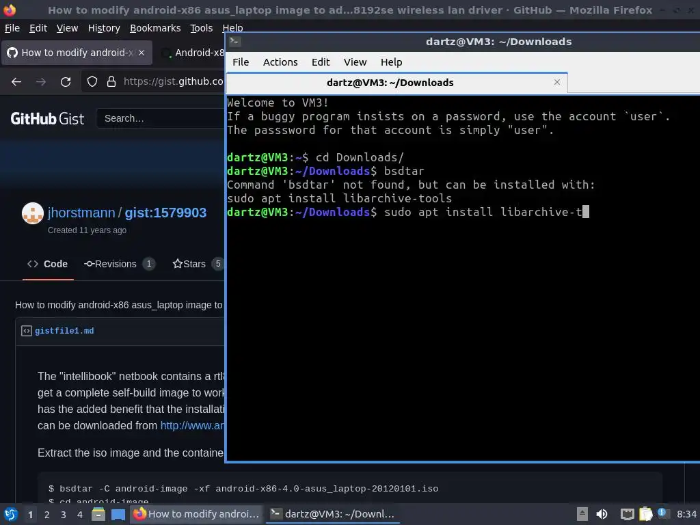This screenshot has width=700, height=525.
Task: Open the jhorstmann user profile link
Action: click(x=81, y=213)
